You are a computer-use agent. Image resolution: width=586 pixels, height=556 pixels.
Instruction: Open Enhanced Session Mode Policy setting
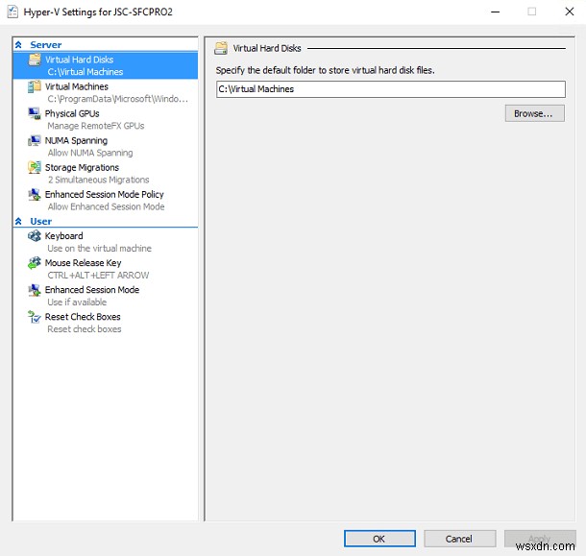(106, 200)
